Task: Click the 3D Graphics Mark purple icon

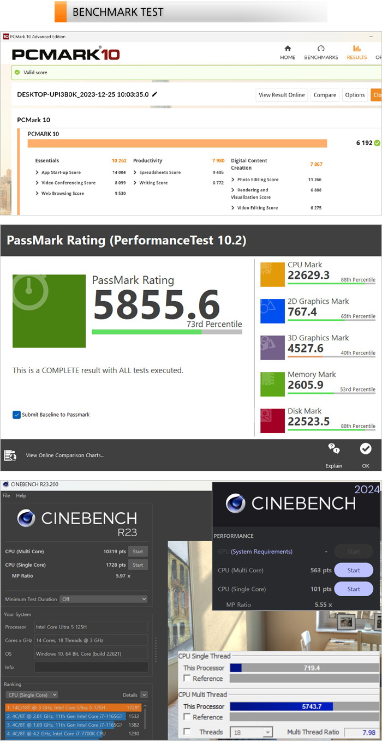Action: point(272,347)
